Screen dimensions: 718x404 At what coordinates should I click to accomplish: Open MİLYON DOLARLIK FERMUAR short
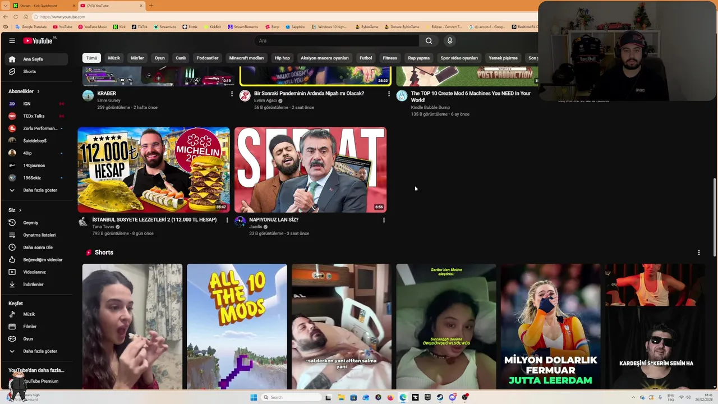[x=551, y=327]
